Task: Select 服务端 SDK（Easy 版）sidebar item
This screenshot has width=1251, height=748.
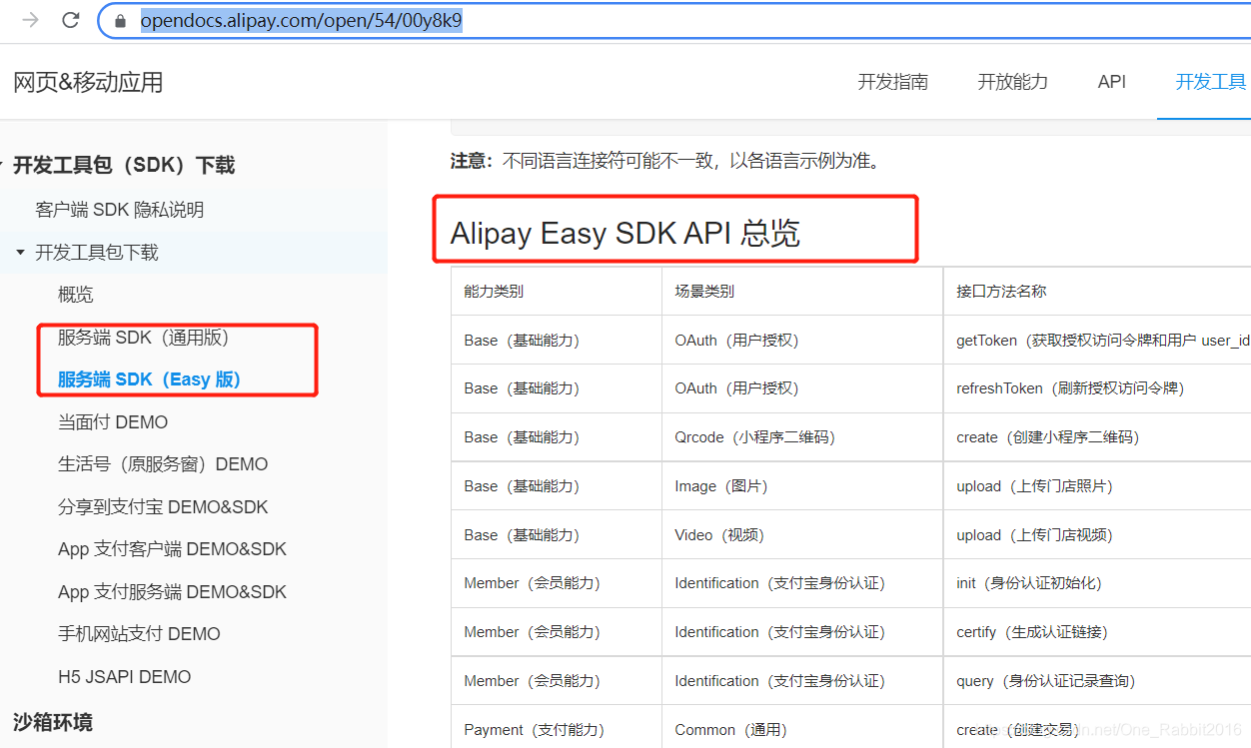Action: 149,379
